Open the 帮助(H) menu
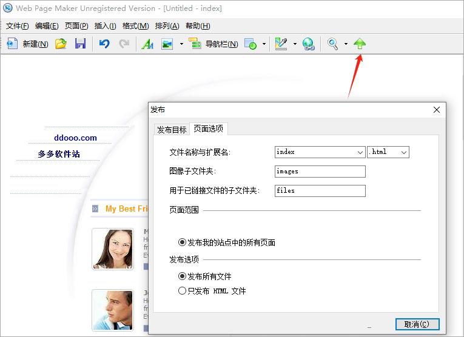The image size is (464, 337). click(x=198, y=26)
